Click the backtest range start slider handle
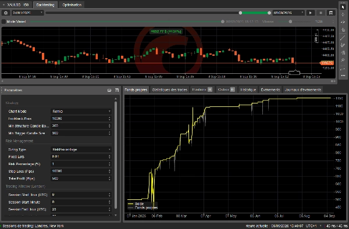The width and height of the screenshot is (349, 229). (x=240, y=13)
